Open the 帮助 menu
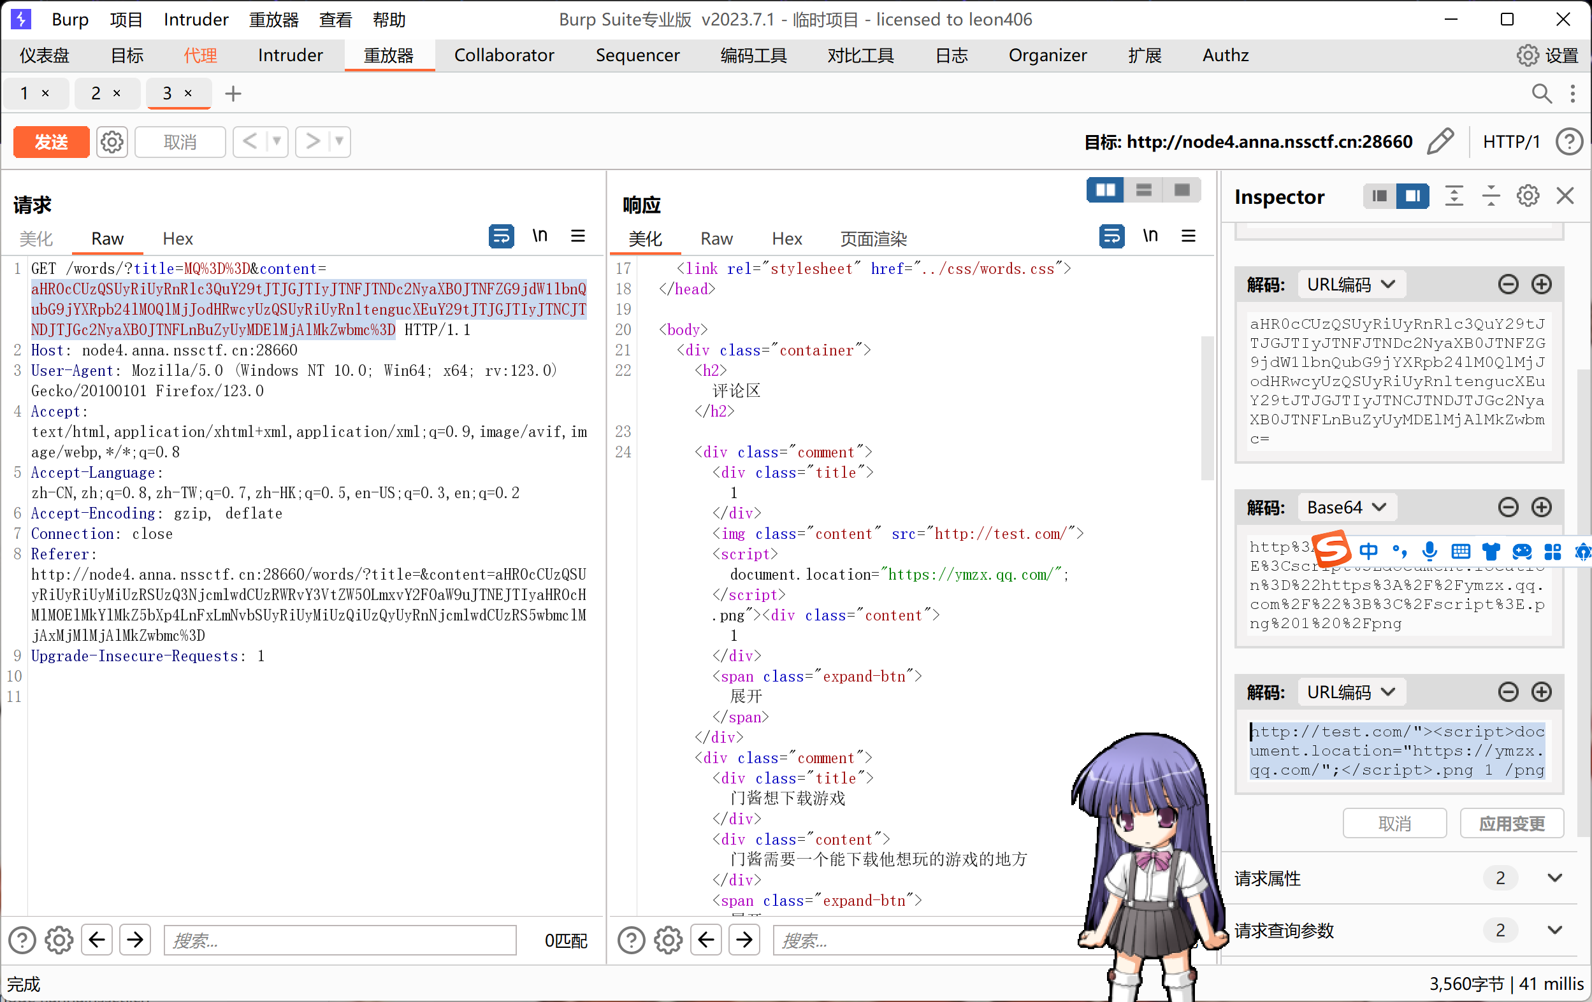The height and width of the screenshot is (1002, 1592). [x=389, y=20]
